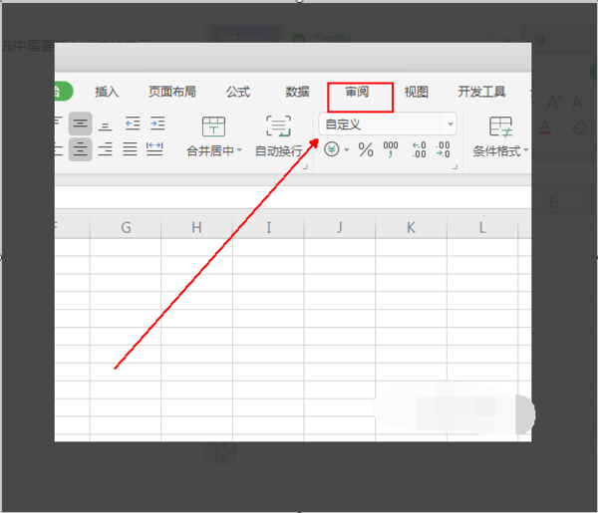Open the 公式 tab
Screen dimensions: 598x513
[238, 92]
